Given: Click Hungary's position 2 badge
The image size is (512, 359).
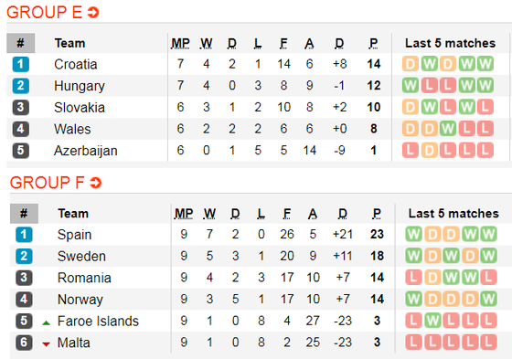Looking at the screenshot, I should tap(20, 86).
